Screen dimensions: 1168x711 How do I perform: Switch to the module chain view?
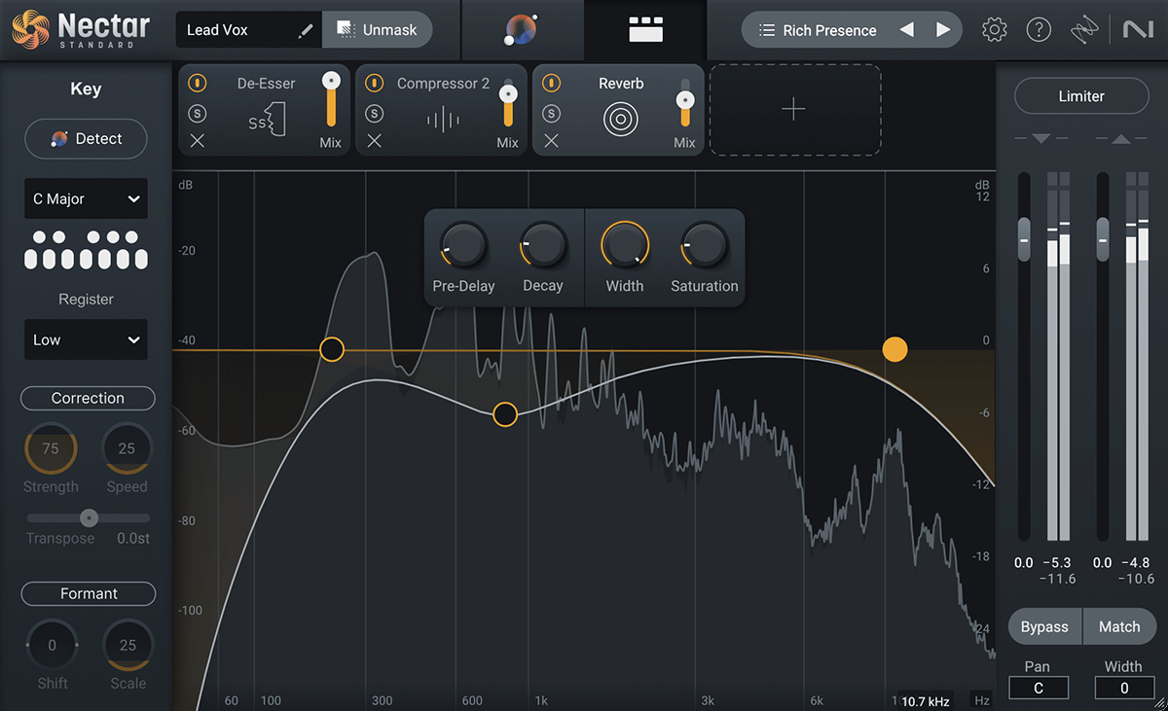645,30
